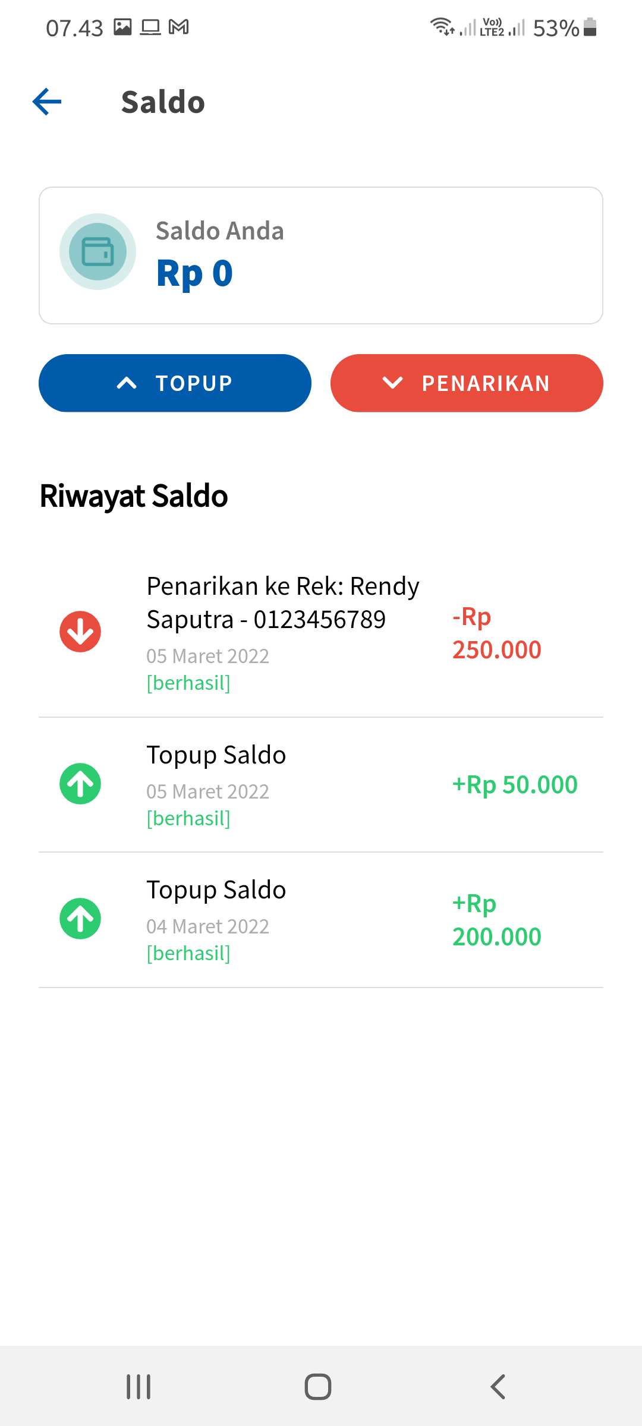
Task: Tap green up-arrow icon for 50.000 topup
Action: pyautogui.click(x=80, y=784)
